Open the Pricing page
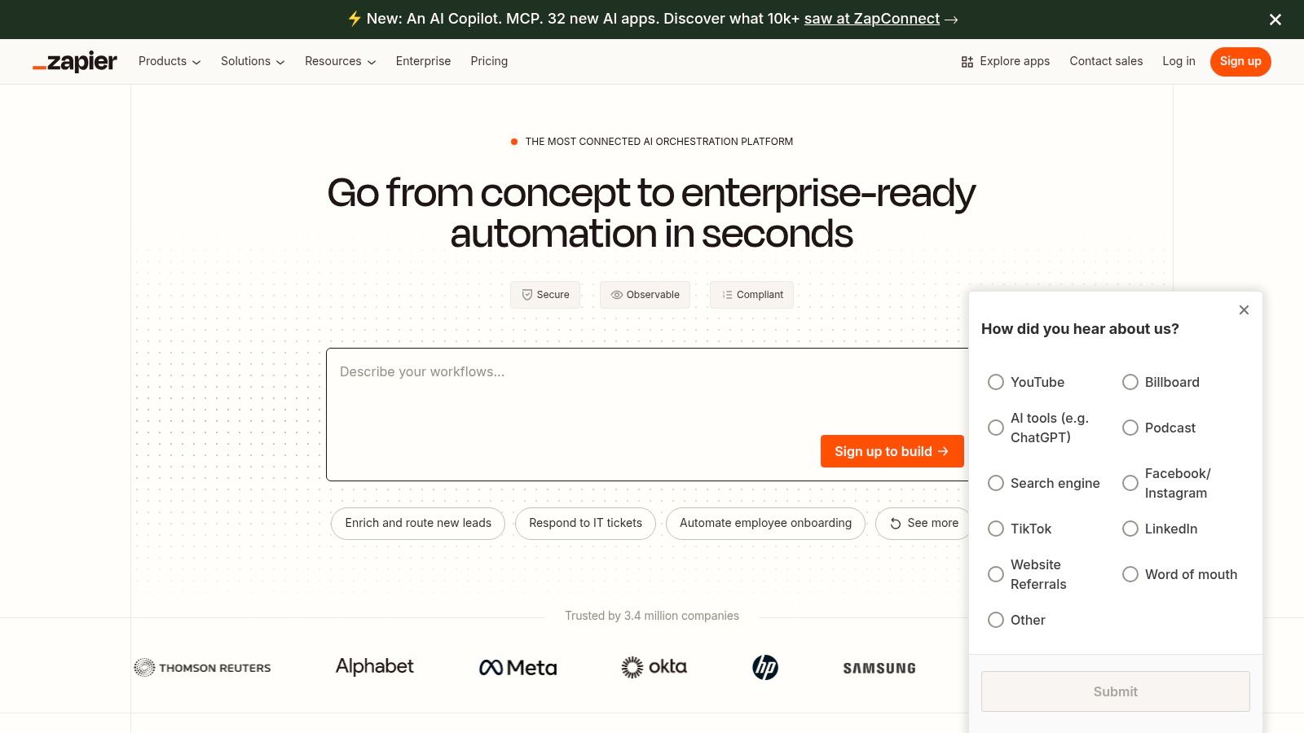 tap(489, 62)
